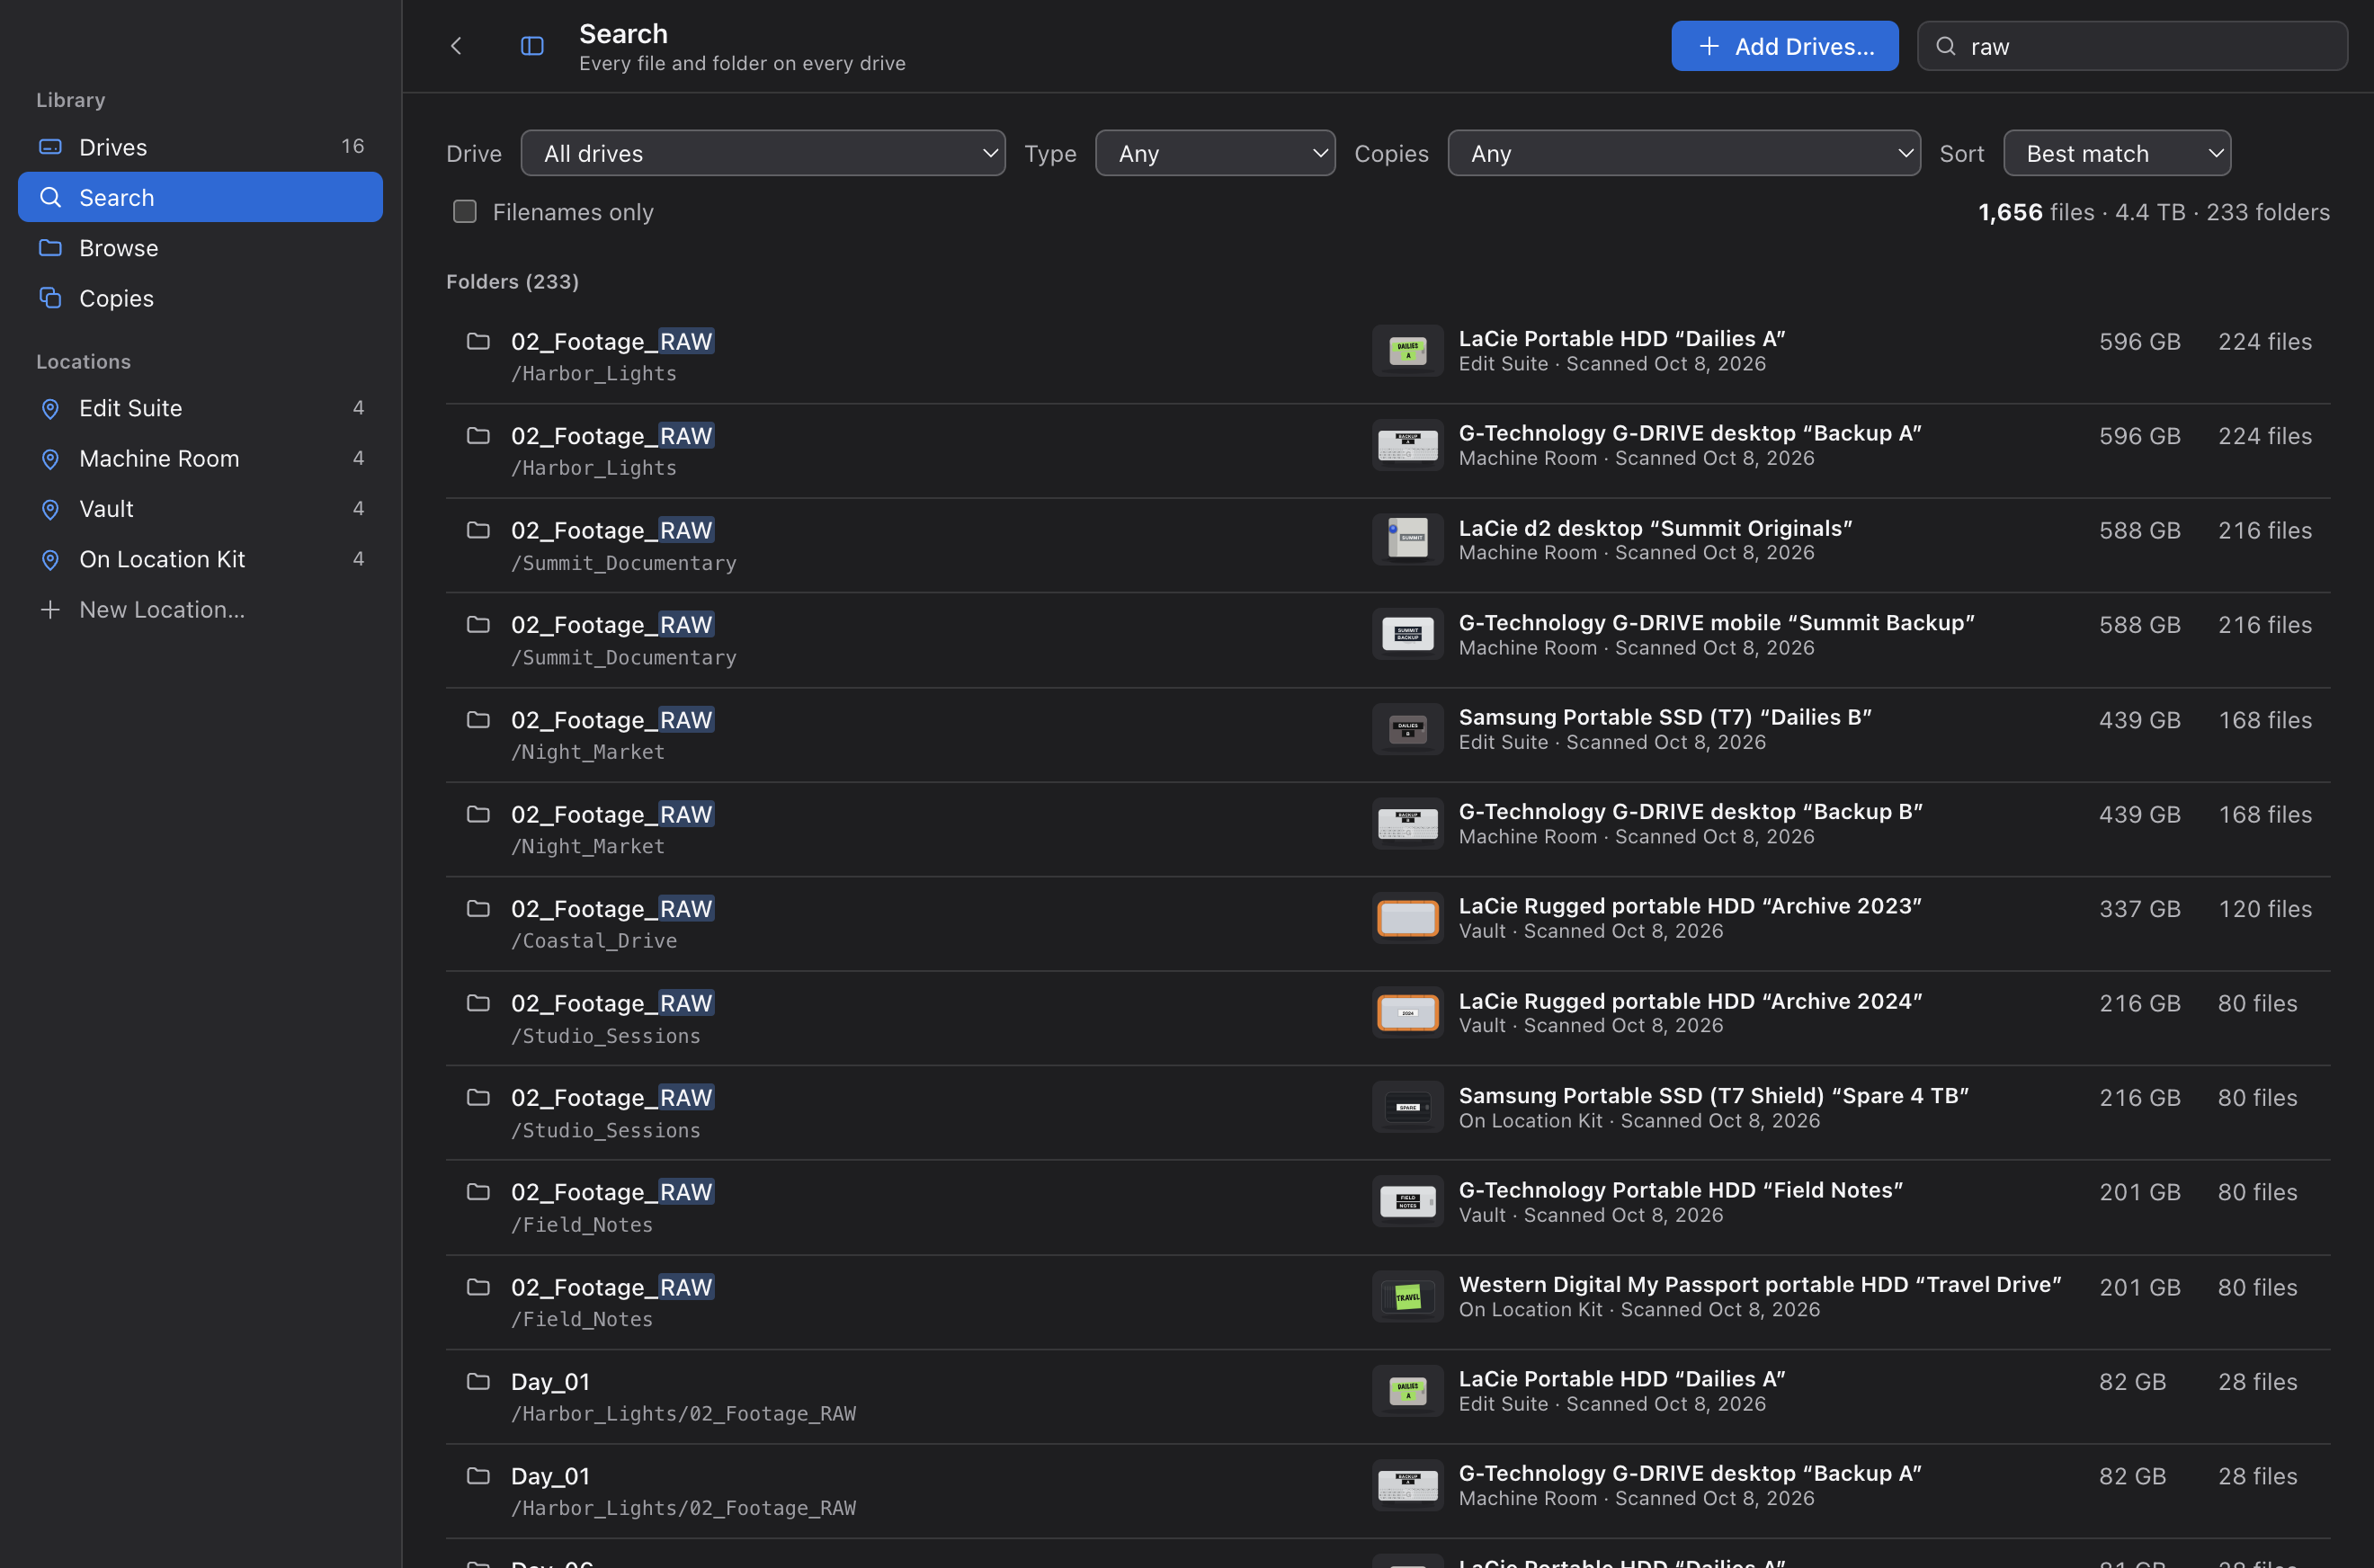The width and height of the screenshot is (2374, 1568).
Task: Click the Archive 2023 drive thumbnail
Action: 1407,918
